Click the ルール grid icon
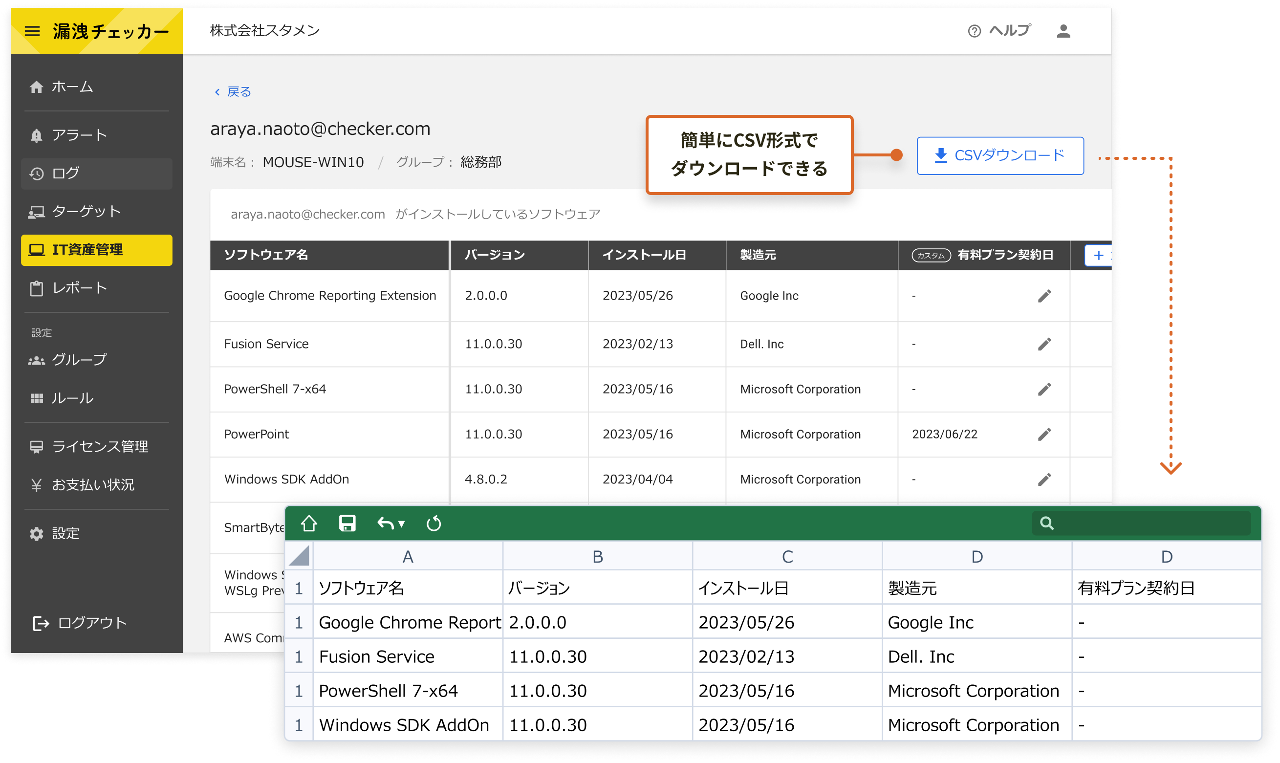The height and width of the screenshot is (763, 1280). pos(36,398)
